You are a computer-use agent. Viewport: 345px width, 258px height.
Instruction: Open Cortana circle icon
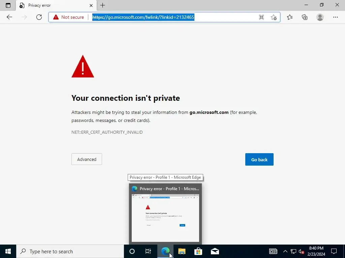(x=132, y=251)
